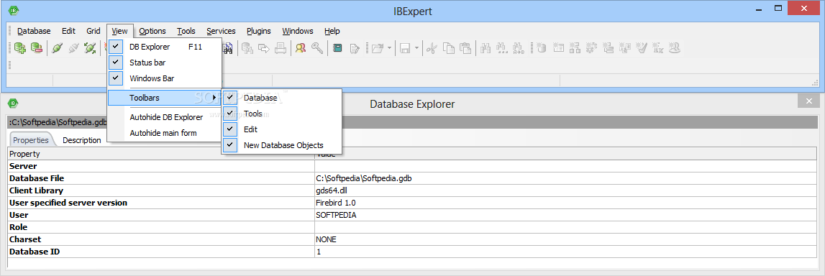
Task: Open the Grid menu
Action: [x=93, y=31]
